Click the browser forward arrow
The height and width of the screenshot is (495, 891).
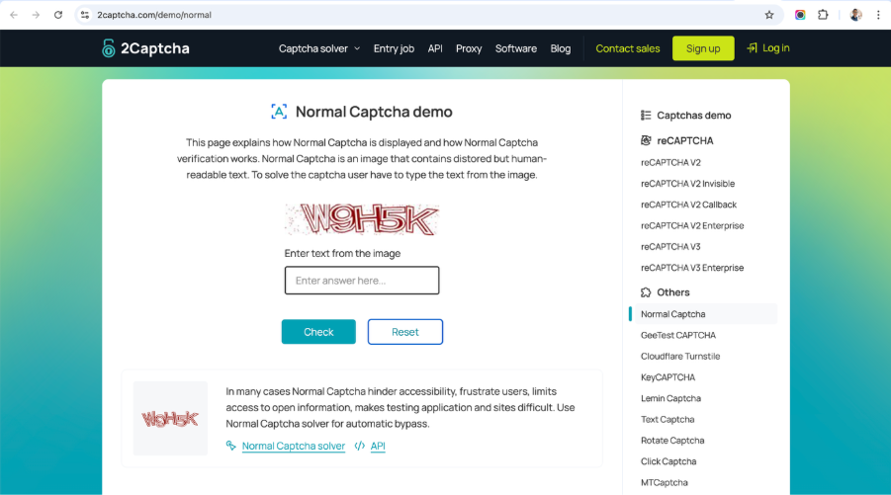(x=36, y=15)
